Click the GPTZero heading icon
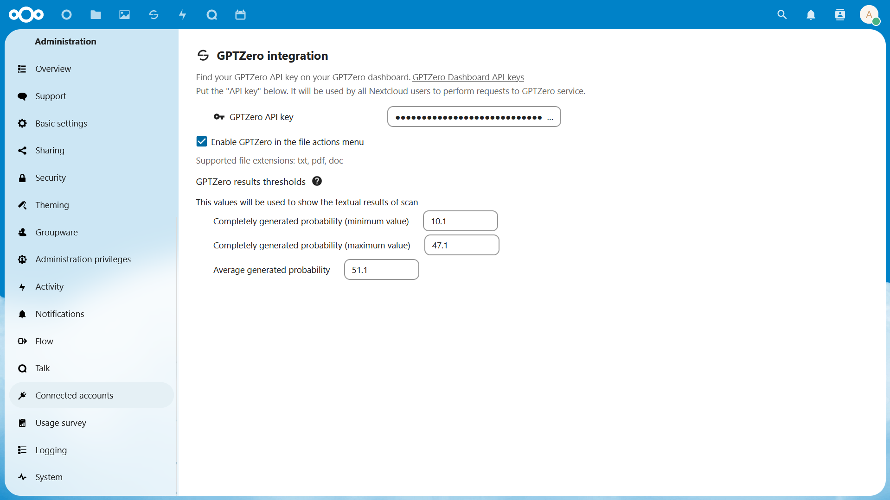This screenshot has width=890, height=500. (x=203, y=56)
